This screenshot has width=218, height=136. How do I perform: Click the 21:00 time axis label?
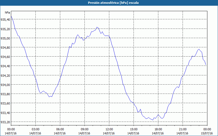pyautogui.click(x=183, y=129)
